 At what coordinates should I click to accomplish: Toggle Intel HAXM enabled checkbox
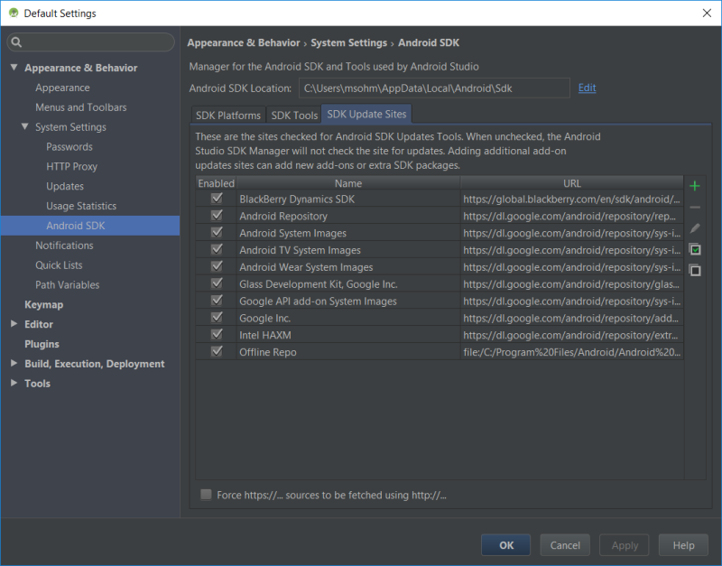tap(217, 335)
